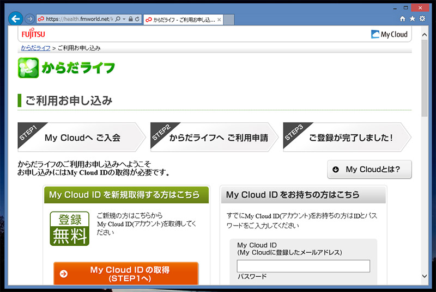
Task: Click the browser back arrow button
Action: pos(16,18)
